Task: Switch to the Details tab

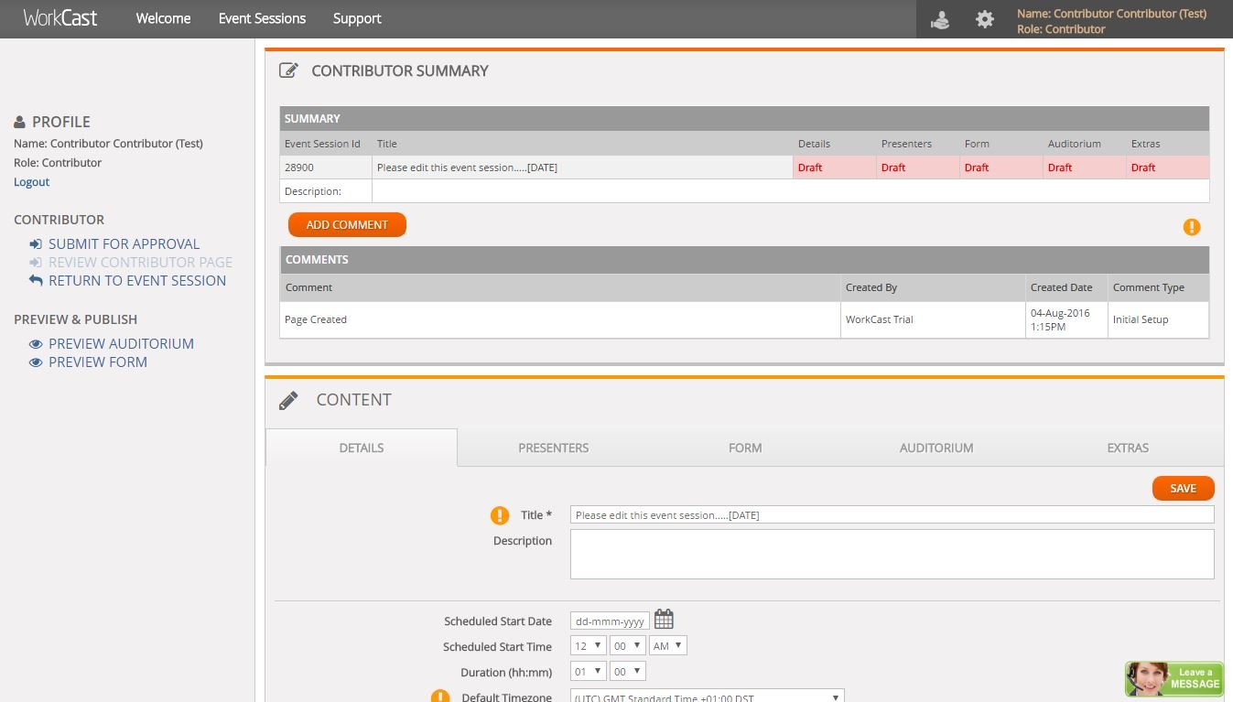Action: 362,448
